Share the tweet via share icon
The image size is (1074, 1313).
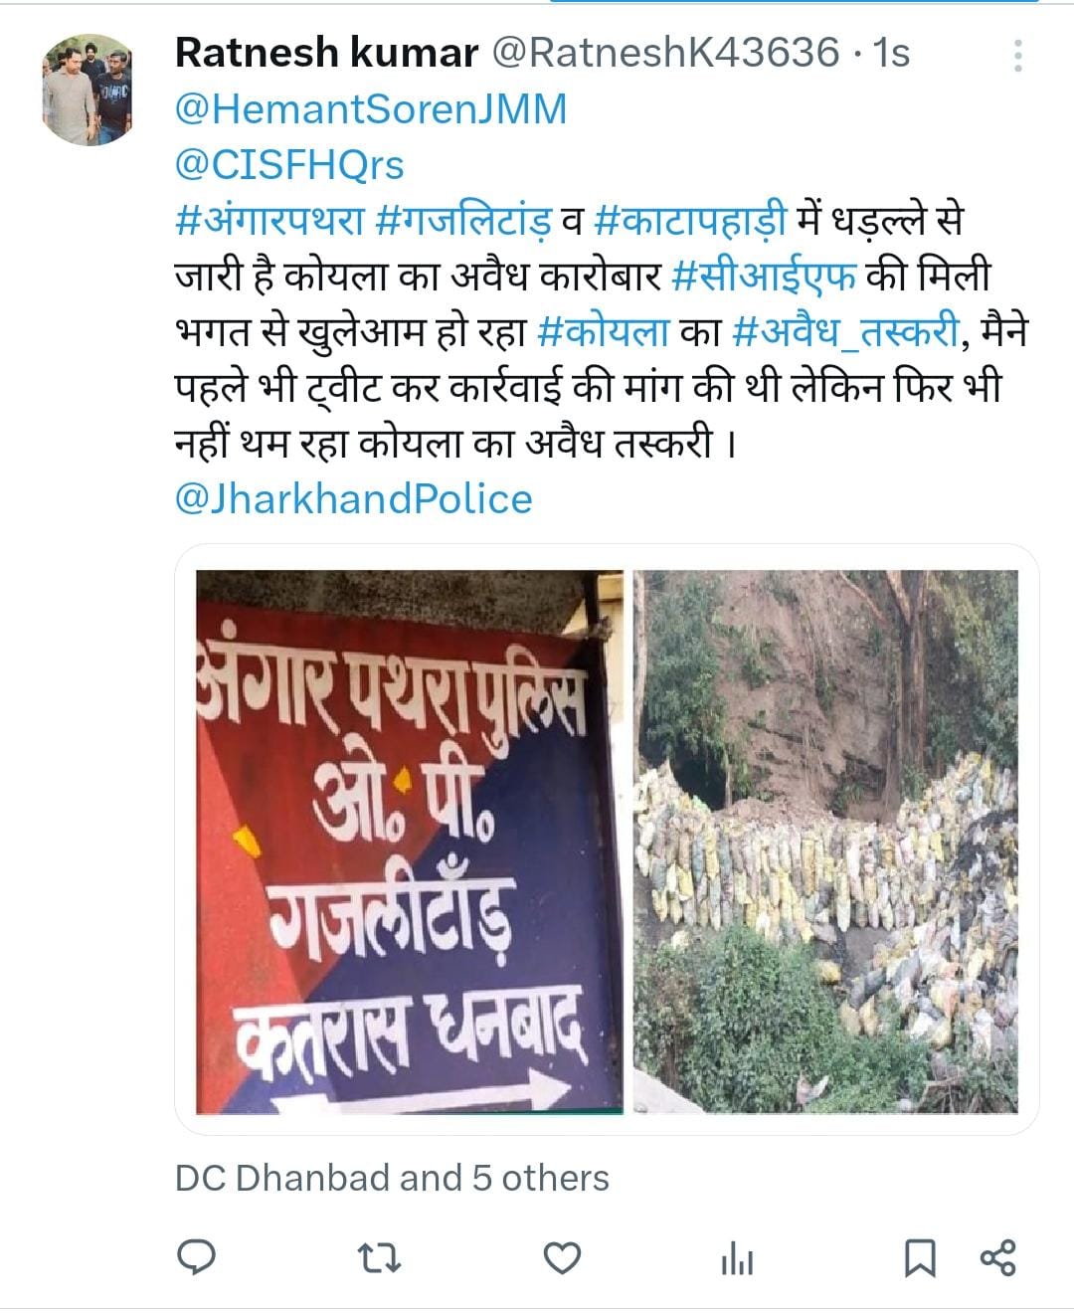[x=998, y=1257]
